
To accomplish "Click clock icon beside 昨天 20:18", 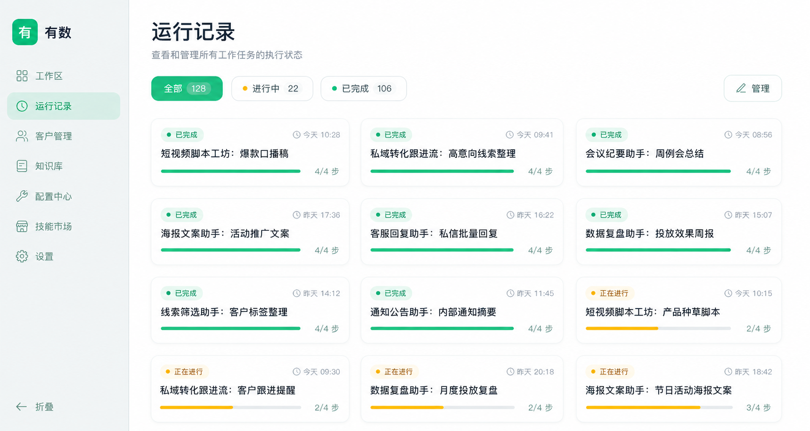I will (510, 372).
